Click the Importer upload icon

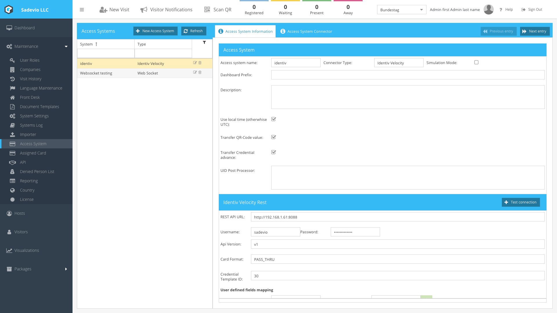pos(12,134)
